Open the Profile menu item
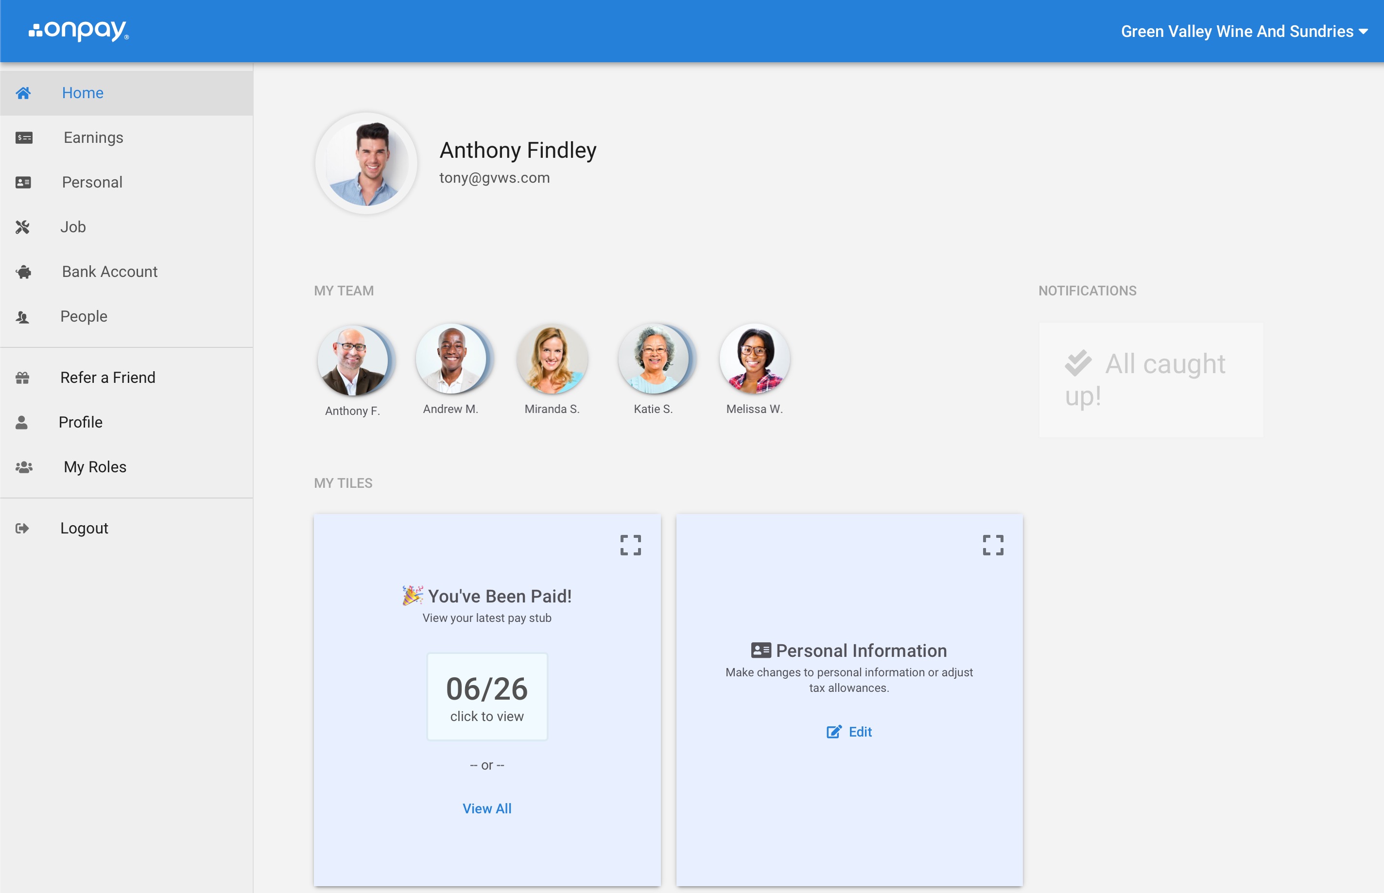 (x=80, y=422)
